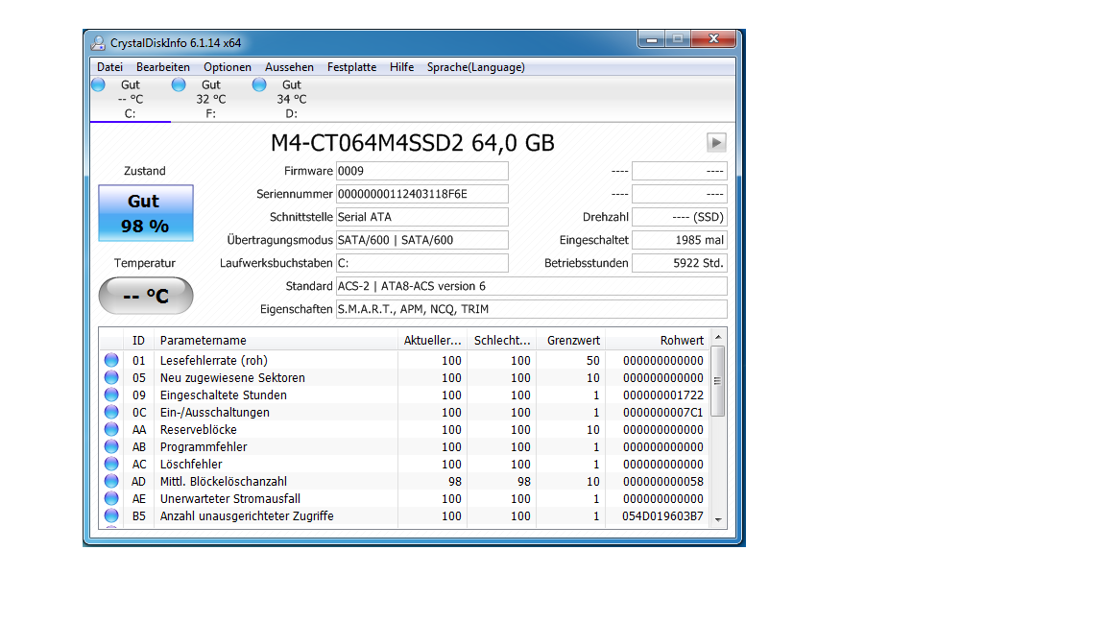The width and height of the screenshot is (1106, 622).
Task: Click the M4-CT064M4SSD2 64,0 GB model title
Action: coord(413,143)
